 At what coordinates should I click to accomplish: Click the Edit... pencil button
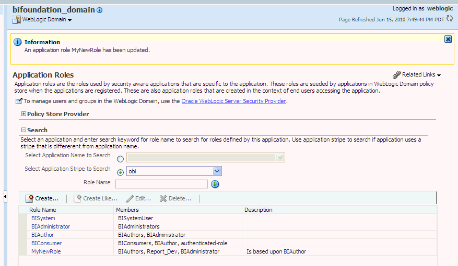139,198
